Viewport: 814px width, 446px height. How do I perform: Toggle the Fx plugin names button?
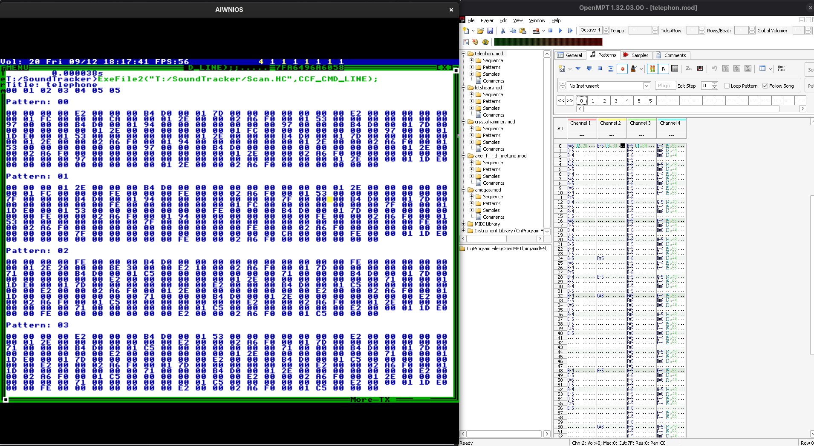pos(664,69)
